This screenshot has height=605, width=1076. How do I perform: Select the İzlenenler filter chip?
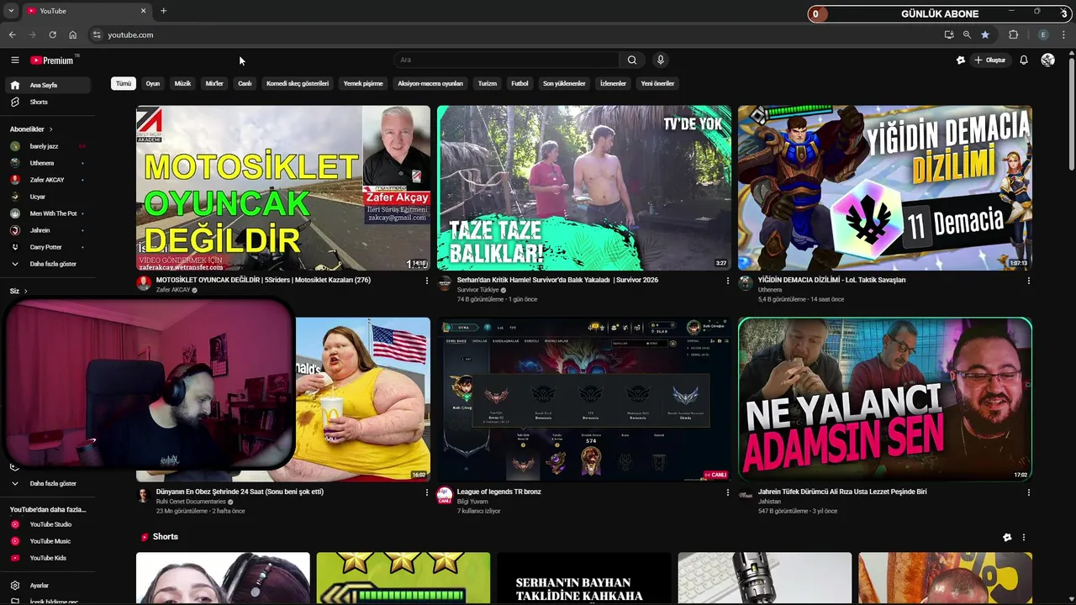coord(613,83)
